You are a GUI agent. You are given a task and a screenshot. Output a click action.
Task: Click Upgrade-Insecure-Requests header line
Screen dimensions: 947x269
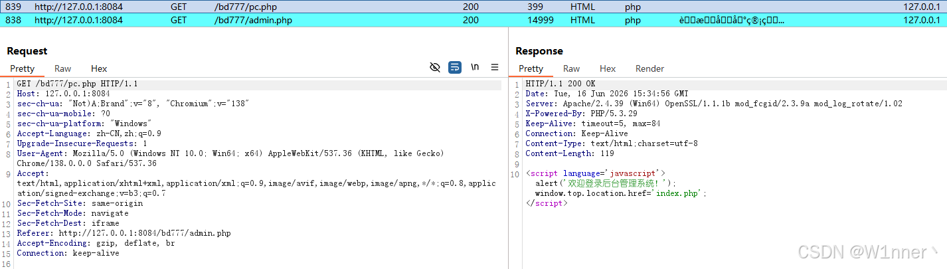coord(82,144)
